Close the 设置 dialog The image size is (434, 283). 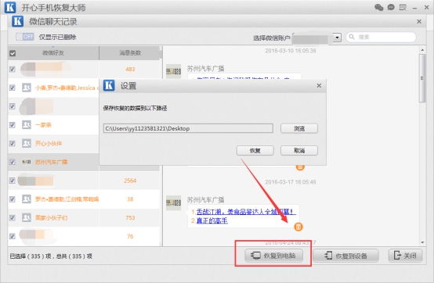(x=319, y=85)
